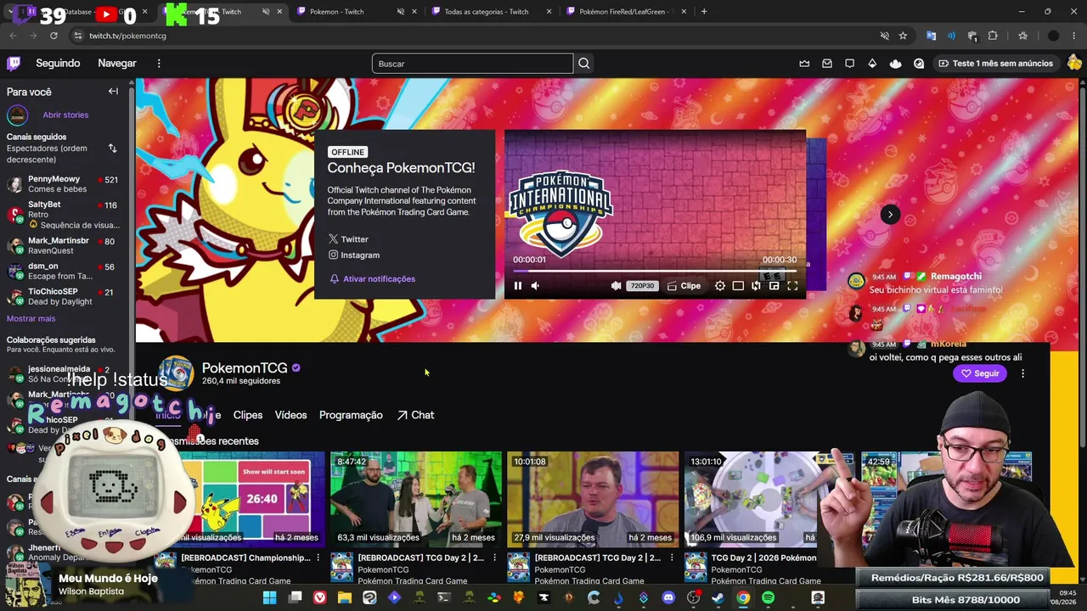Open the 10:01:08 rebroadcast video thumbnail

tap(593, 499)
